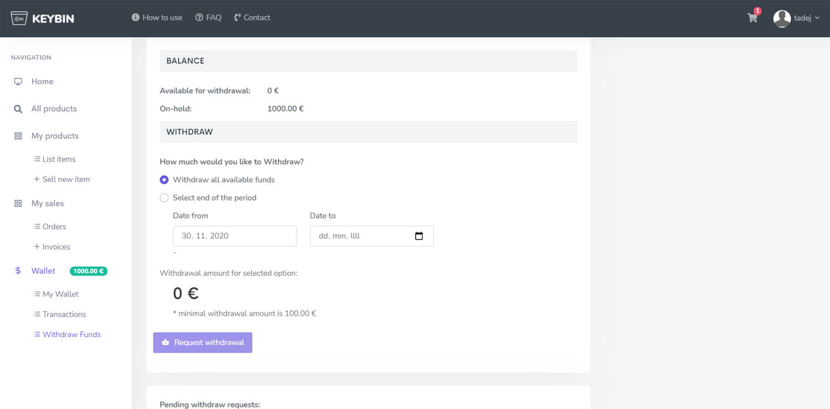Choose the Select end of the period option
This screenshot has height=409, width=830.
164,197
